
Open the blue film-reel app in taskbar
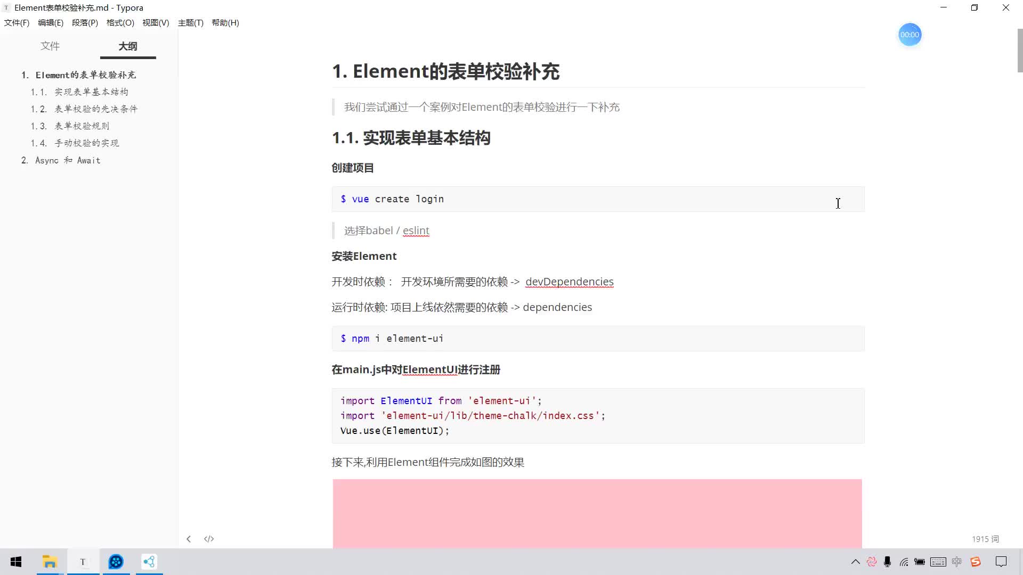tap(116, 562)
